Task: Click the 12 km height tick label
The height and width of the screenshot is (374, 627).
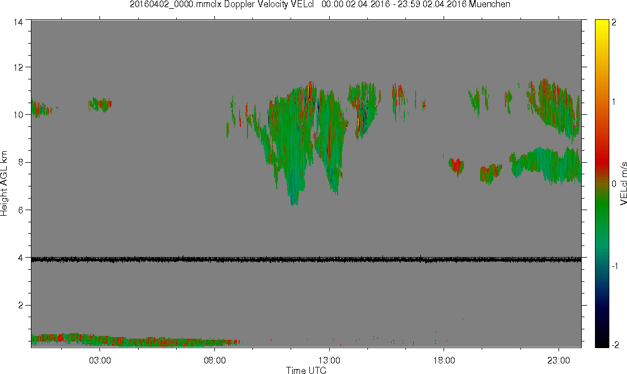Action: 18,67
